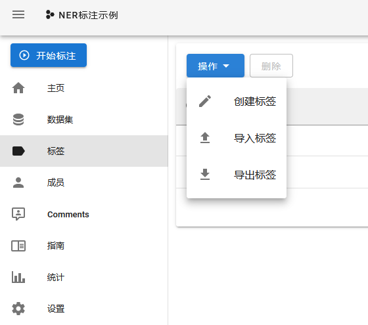Click the download icon for 导出标签
Screen dimensions: 368x325
pos(205,175)
